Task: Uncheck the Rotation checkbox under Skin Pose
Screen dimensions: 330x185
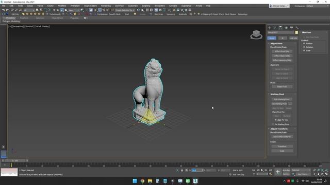Action: tap(304, 47)
